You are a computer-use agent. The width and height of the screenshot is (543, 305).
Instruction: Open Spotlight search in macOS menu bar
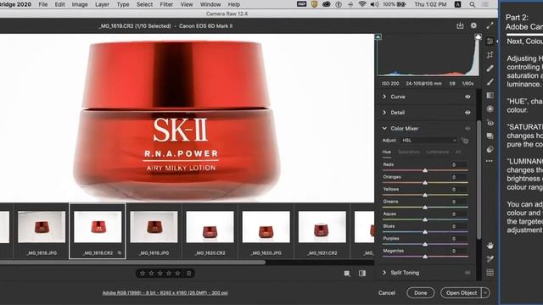pos(472,4)
